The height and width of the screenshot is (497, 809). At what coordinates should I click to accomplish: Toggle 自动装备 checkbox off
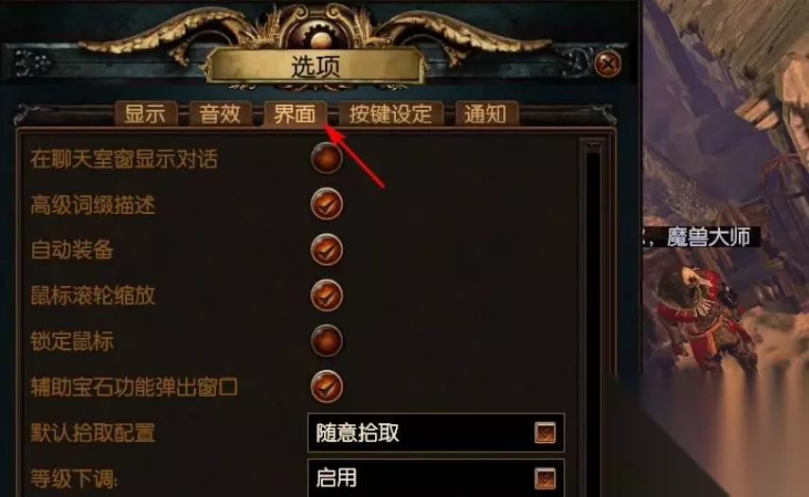point(327,250)
